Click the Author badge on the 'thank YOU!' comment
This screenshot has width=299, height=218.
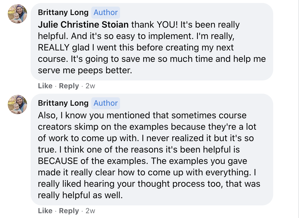point(106,13)
